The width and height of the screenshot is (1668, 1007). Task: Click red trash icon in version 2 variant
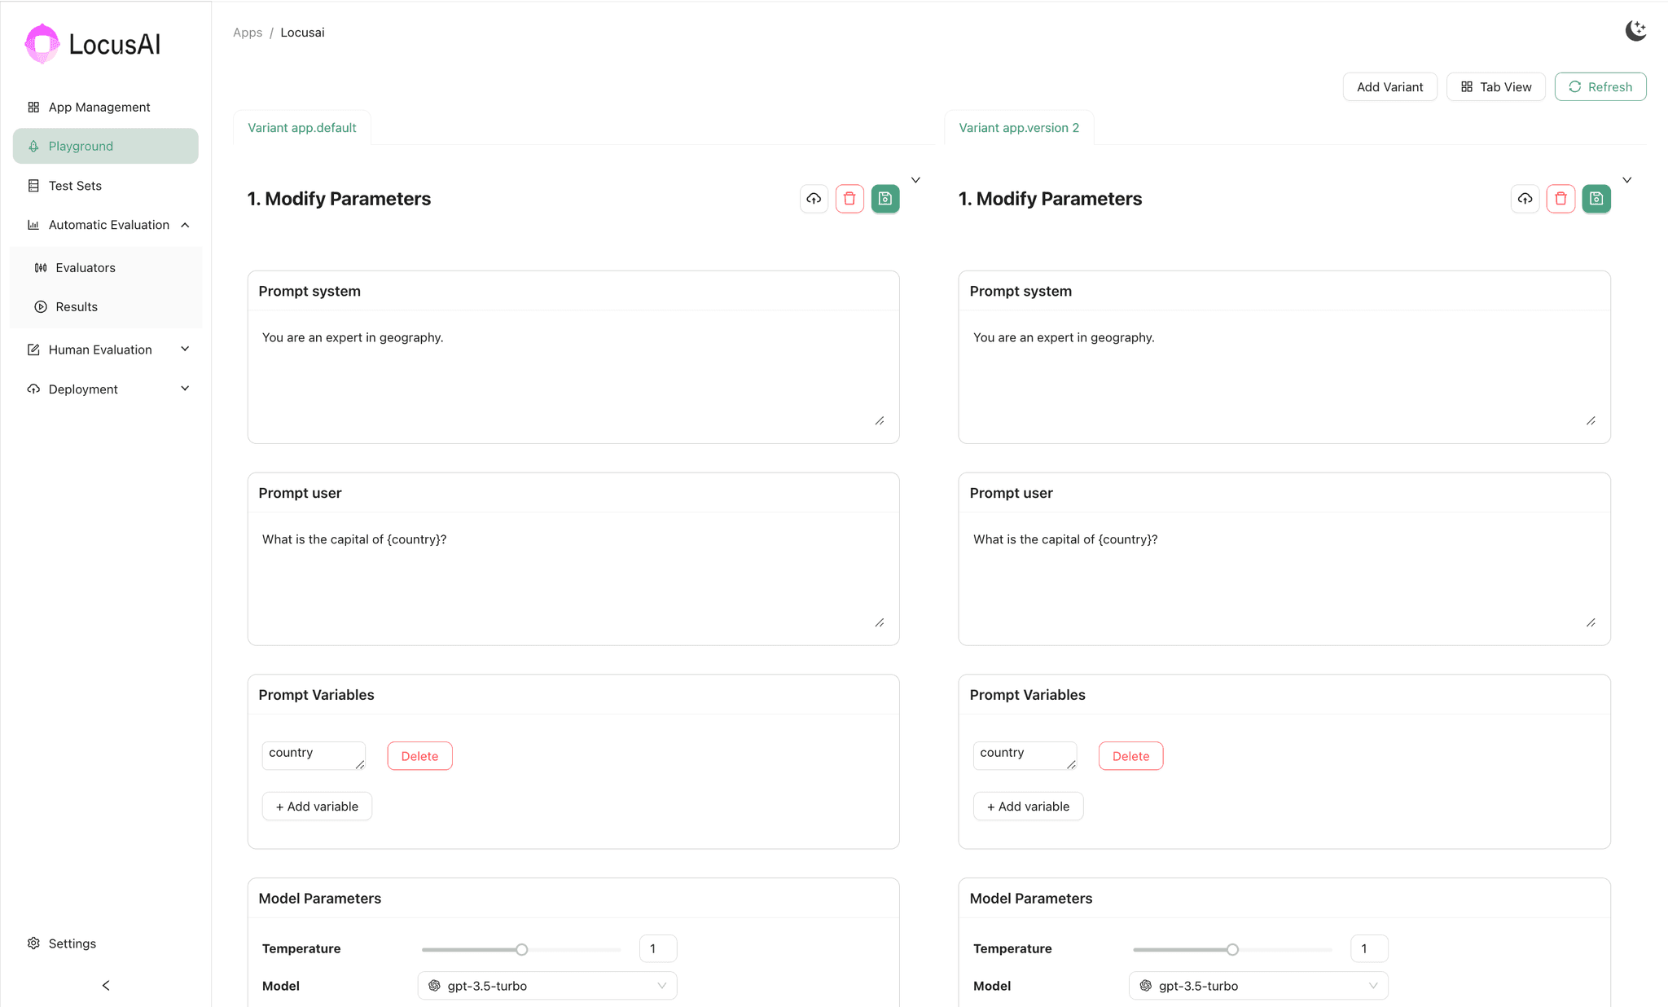coord(1560,199)
